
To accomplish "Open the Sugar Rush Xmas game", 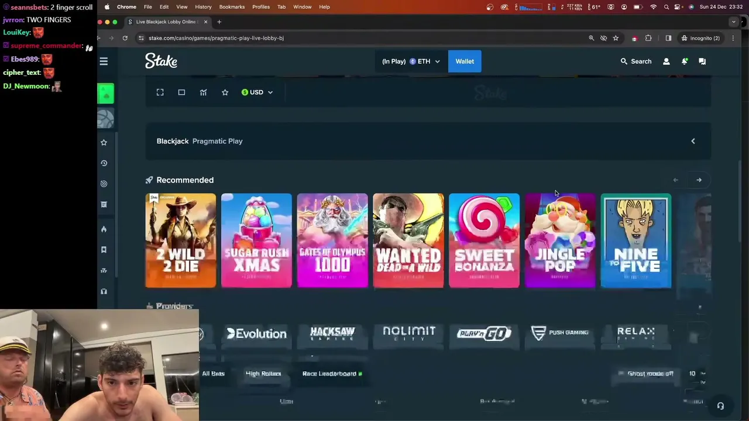I will pyautogui.click(x=256, y=240).
